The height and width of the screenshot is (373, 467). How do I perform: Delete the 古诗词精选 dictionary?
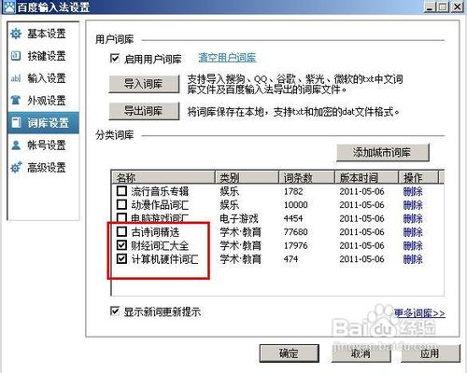point(413,232)
